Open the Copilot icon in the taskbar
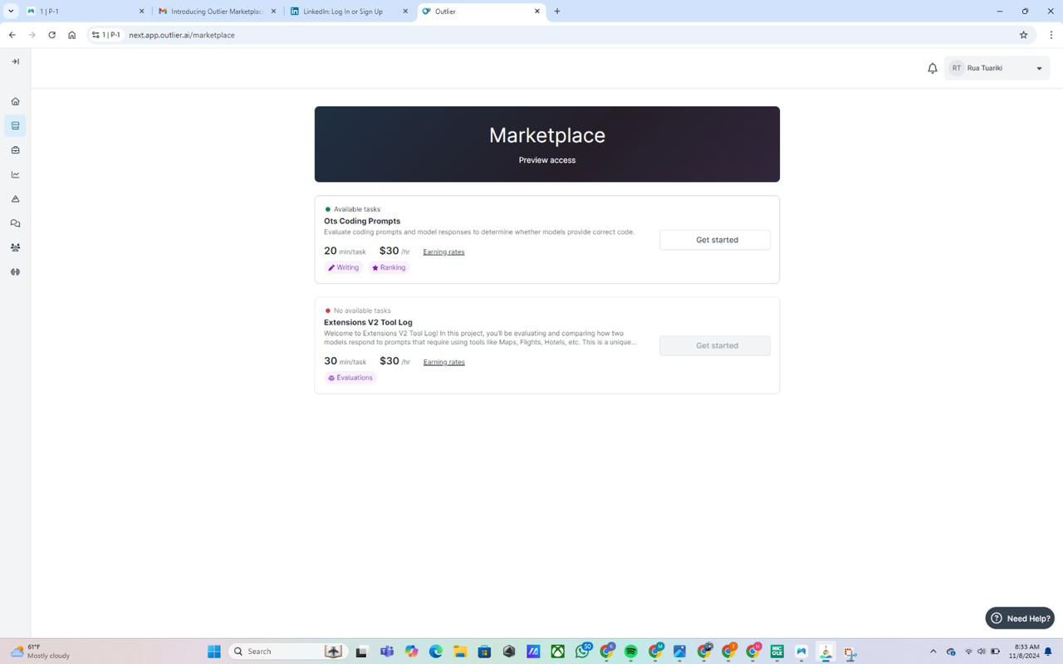This screenshot has width=1063, height=664. [x=411, y=652]
